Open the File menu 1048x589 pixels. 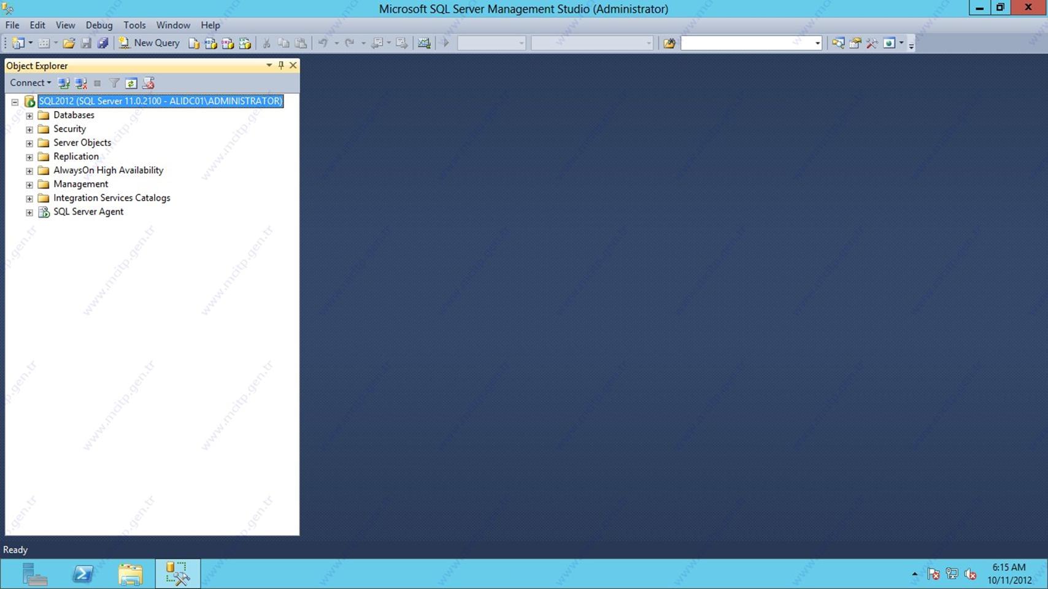12,25
